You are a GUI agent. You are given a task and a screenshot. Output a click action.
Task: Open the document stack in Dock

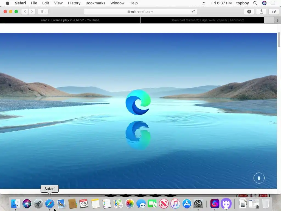[243, 204]
